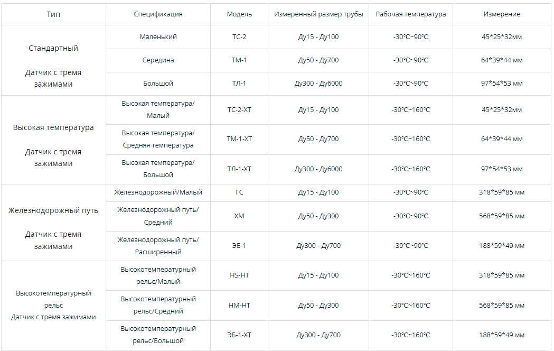Select the 'Середина' specification cell
The height and width of the screenshot is (351, 554).
[158, 60]
